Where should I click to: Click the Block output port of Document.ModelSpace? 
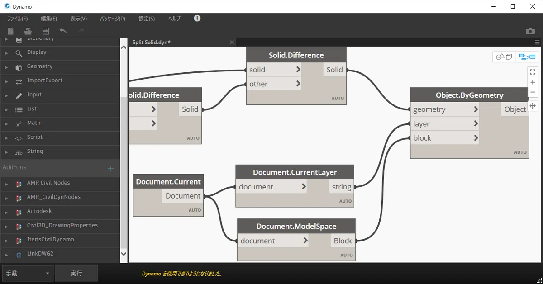point(343,241)
